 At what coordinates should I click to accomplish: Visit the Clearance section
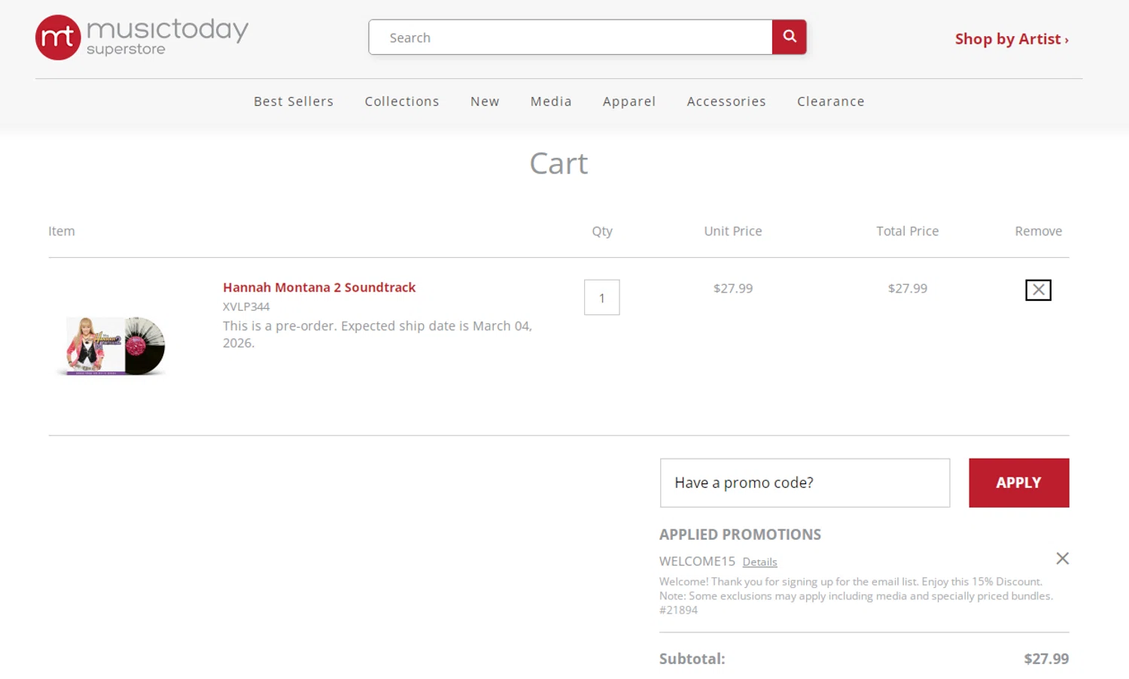click(831, 102)
